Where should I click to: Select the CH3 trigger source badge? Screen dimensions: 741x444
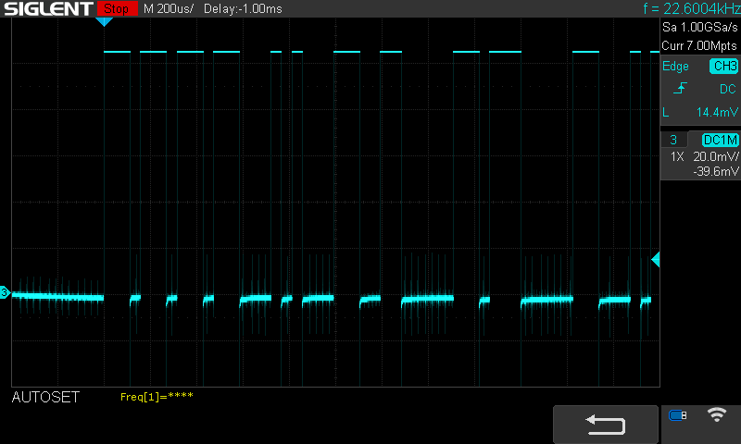[724, 66]
